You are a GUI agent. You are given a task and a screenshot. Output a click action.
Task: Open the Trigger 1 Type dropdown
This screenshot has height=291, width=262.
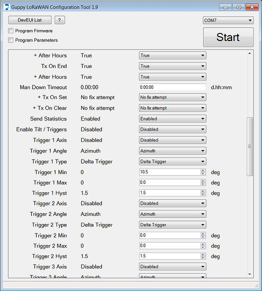(172, 161)
